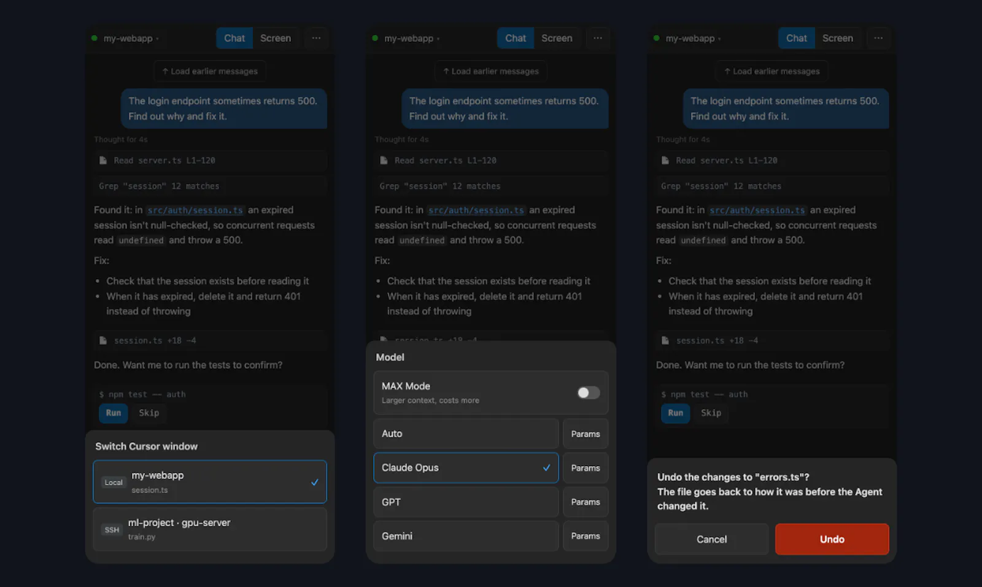
Task: Open my-webapp window dropdown in middle panel
Action: pos(407,38)
